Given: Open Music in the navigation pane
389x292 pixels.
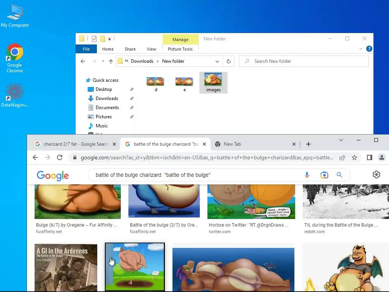Looking at the screenshot, I should click(102, 126).
